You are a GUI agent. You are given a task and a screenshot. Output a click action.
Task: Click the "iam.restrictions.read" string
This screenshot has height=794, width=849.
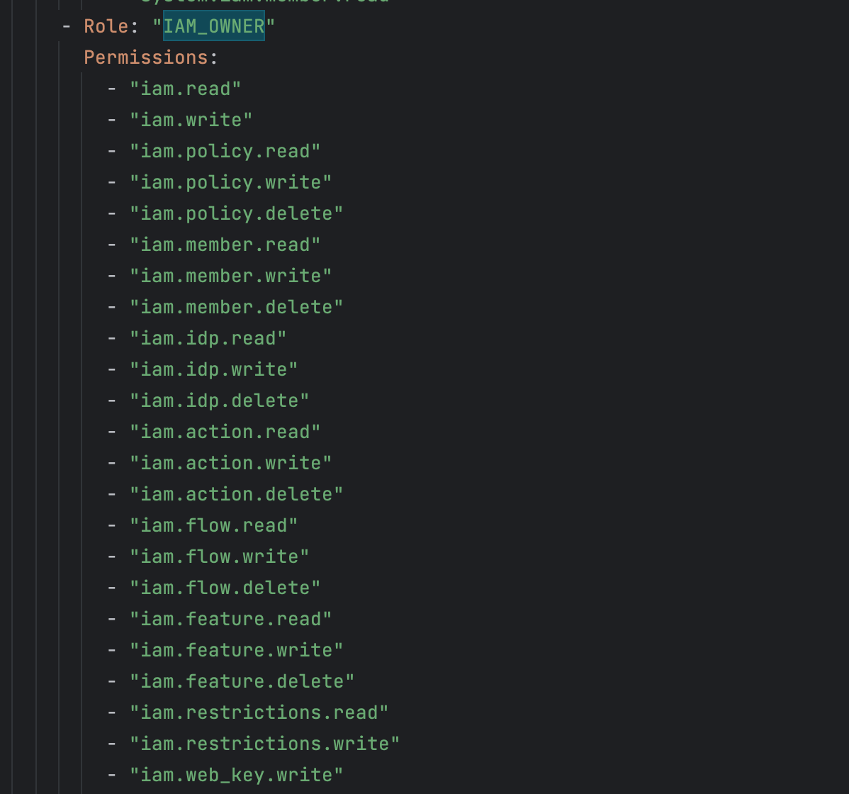(x=259, y=712)
